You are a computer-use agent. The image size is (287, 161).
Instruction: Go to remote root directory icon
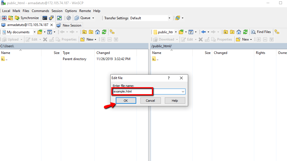tap(232, 32)
